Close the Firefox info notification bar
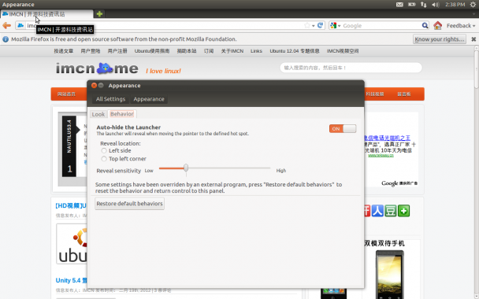The width and height of the screenshot is (479, 299). pyautogui.click(x=473, y=39)
